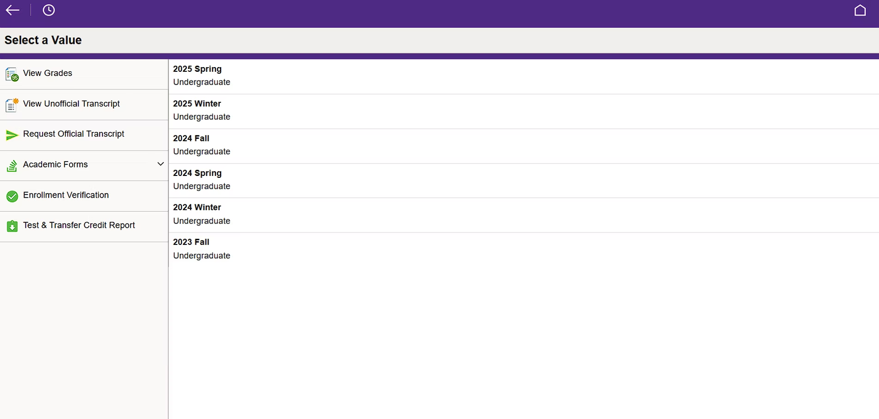Click the View Unofficial Transcript icon
Image resolution: width=879 pixels, height=419 pixels.
click(12, 105)
